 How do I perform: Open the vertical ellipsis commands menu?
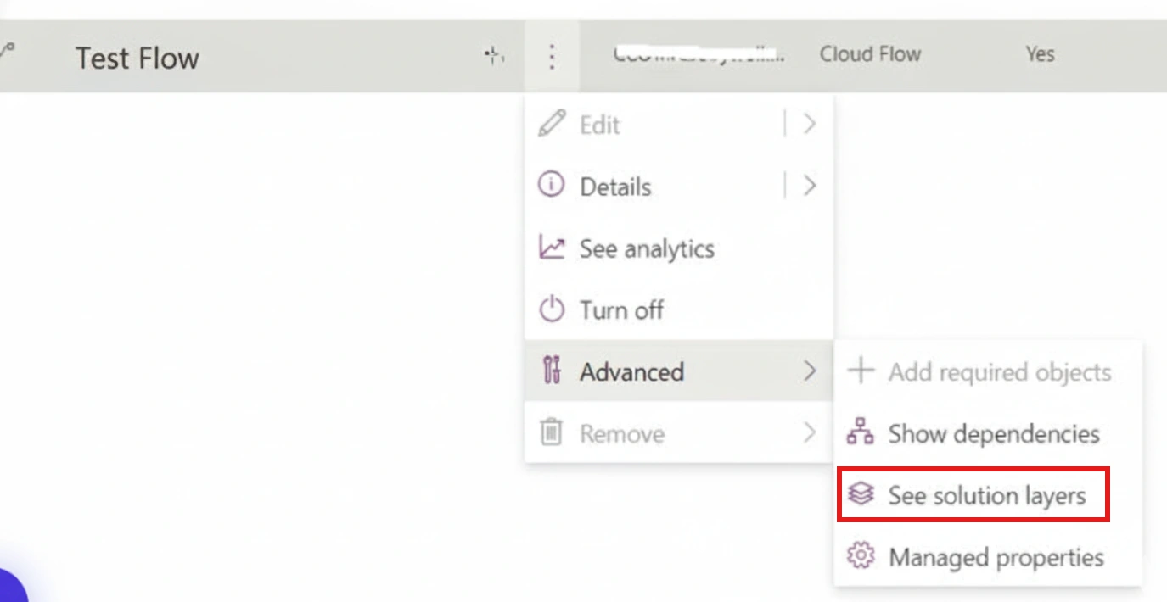click(552, 57)
